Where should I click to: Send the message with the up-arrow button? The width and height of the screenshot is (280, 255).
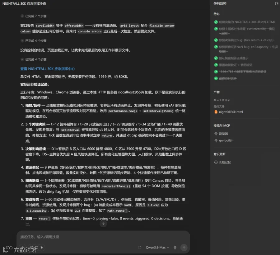pos(184,248)
